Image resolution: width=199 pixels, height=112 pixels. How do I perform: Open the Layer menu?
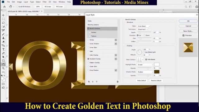pos(26,2)
